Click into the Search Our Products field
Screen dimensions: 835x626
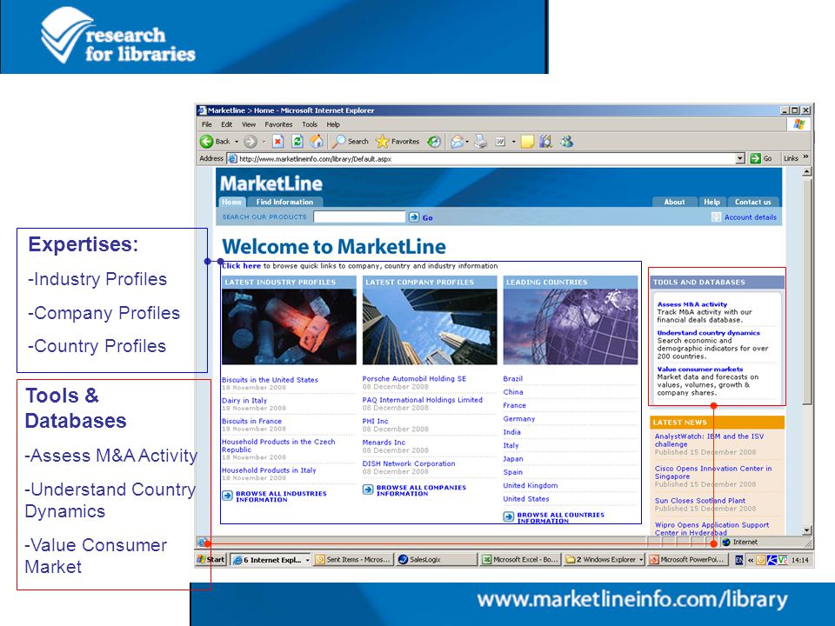point(359,216)
